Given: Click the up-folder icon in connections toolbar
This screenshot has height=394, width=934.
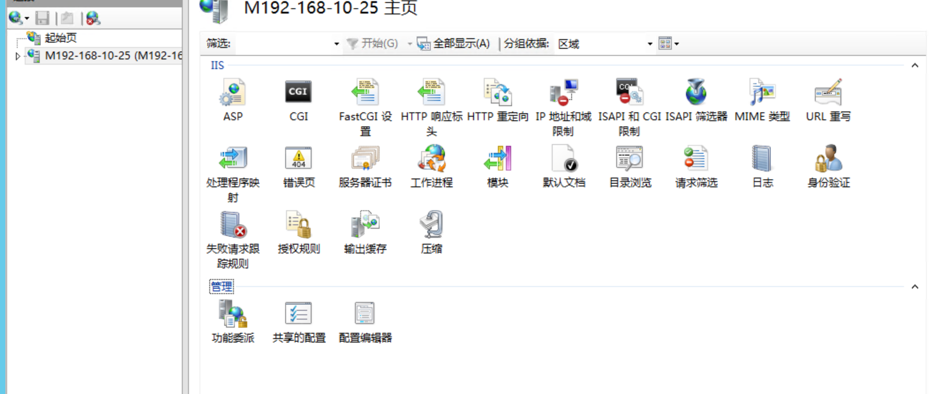Looking at the screenshot, I should (x=67, y=18).
